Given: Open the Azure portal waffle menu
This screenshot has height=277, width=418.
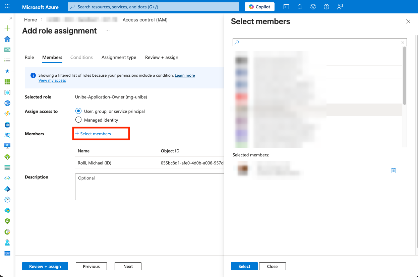Looking at the screenshot, I should click(8, 7).
